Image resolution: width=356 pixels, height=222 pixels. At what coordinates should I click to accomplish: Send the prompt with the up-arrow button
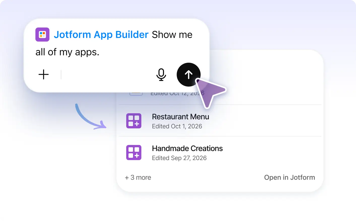tap(189, 75)
